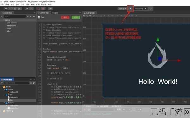Screen dimensions: 190x118
Task: Switch to the blue assets manager tab
Action: pos(7,80)
